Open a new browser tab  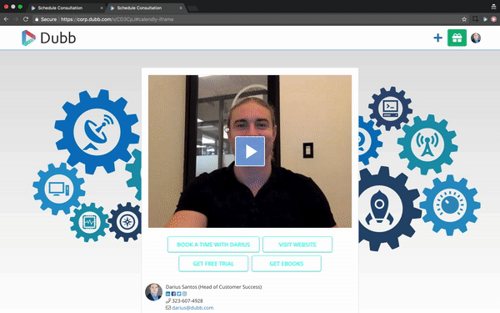click(193, 8)
